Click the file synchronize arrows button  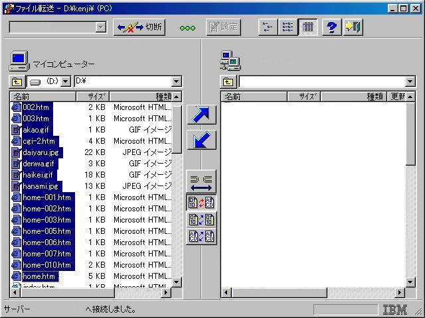point(202,182)
